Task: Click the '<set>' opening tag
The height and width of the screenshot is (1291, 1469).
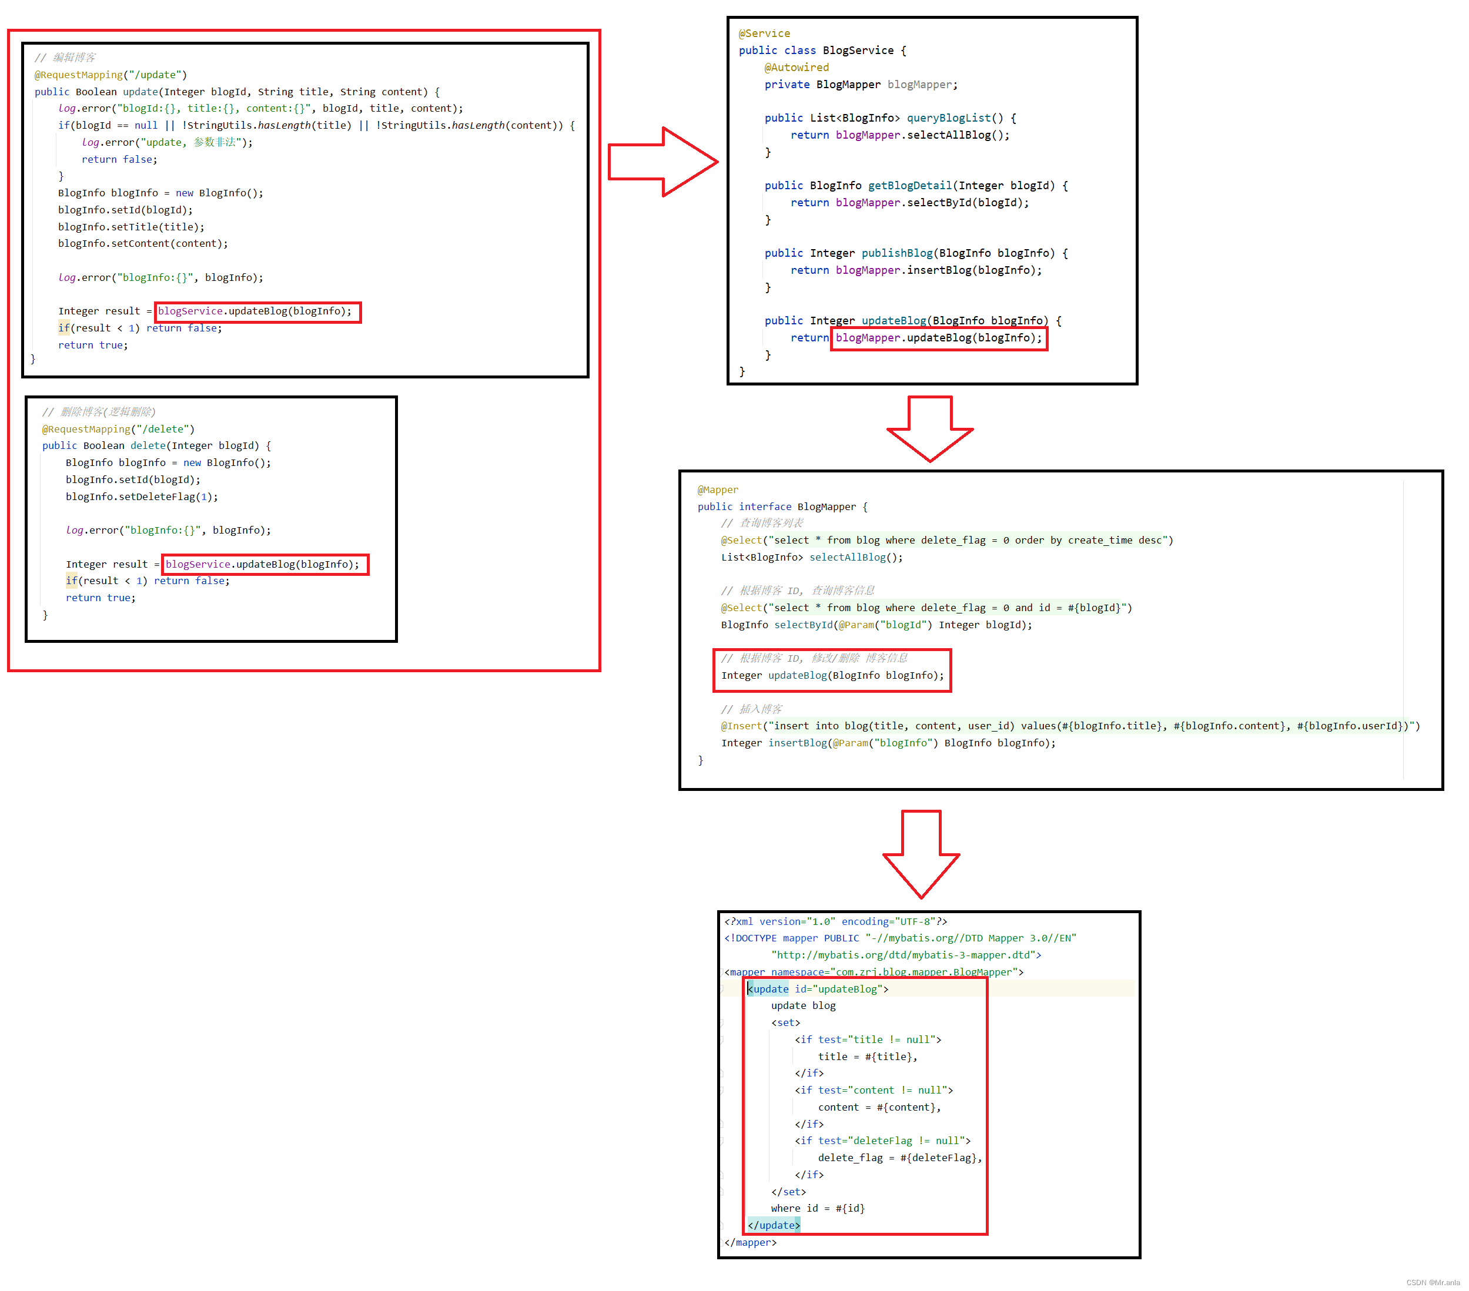Action: click(785, 1023)
